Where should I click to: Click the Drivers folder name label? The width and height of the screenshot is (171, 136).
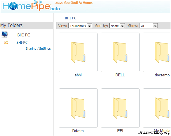[78, 131]
